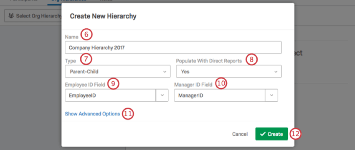Click the green Create button

272,134
